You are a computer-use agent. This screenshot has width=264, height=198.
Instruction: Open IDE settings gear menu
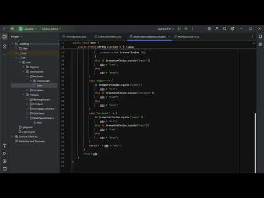pos(233,29)
